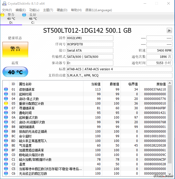Viewport: 175px width, 179px height.
Task: Click the yellow status icon for drive D:
Action: (x=3, y=15)
